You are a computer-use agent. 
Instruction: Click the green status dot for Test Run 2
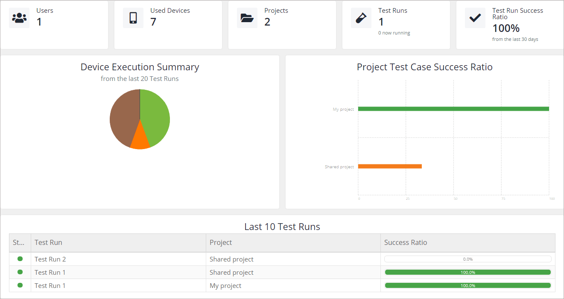pyautogui.click(x=20, y=259)
